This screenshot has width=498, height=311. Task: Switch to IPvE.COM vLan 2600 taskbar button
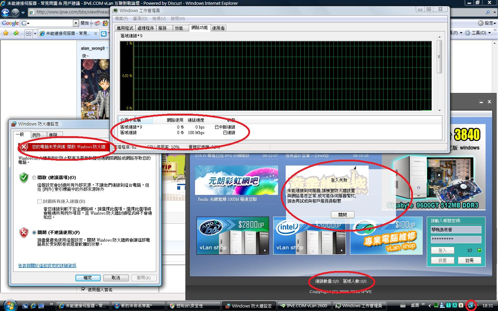click(x=304, y=306)
